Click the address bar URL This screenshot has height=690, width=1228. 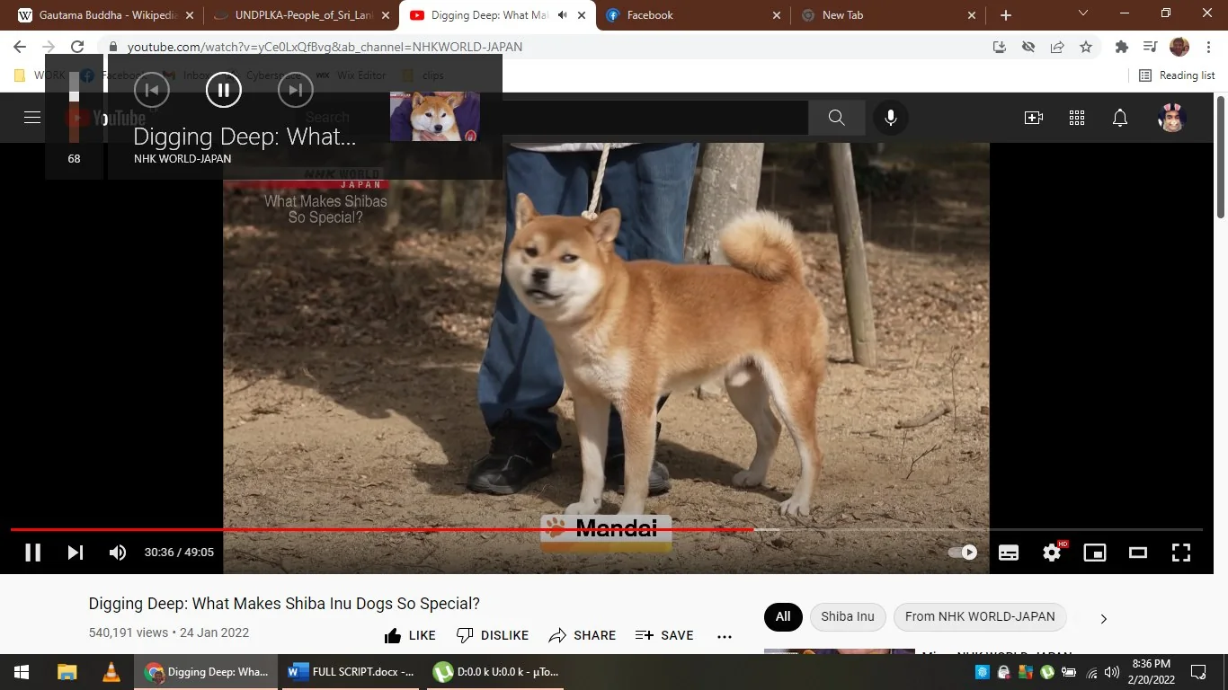coord(325,47)
